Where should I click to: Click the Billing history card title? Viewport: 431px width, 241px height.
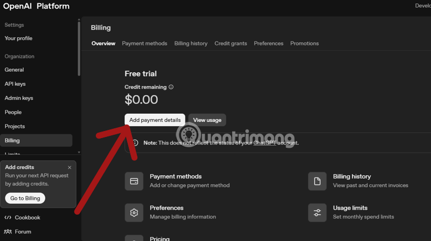point(352,176)
